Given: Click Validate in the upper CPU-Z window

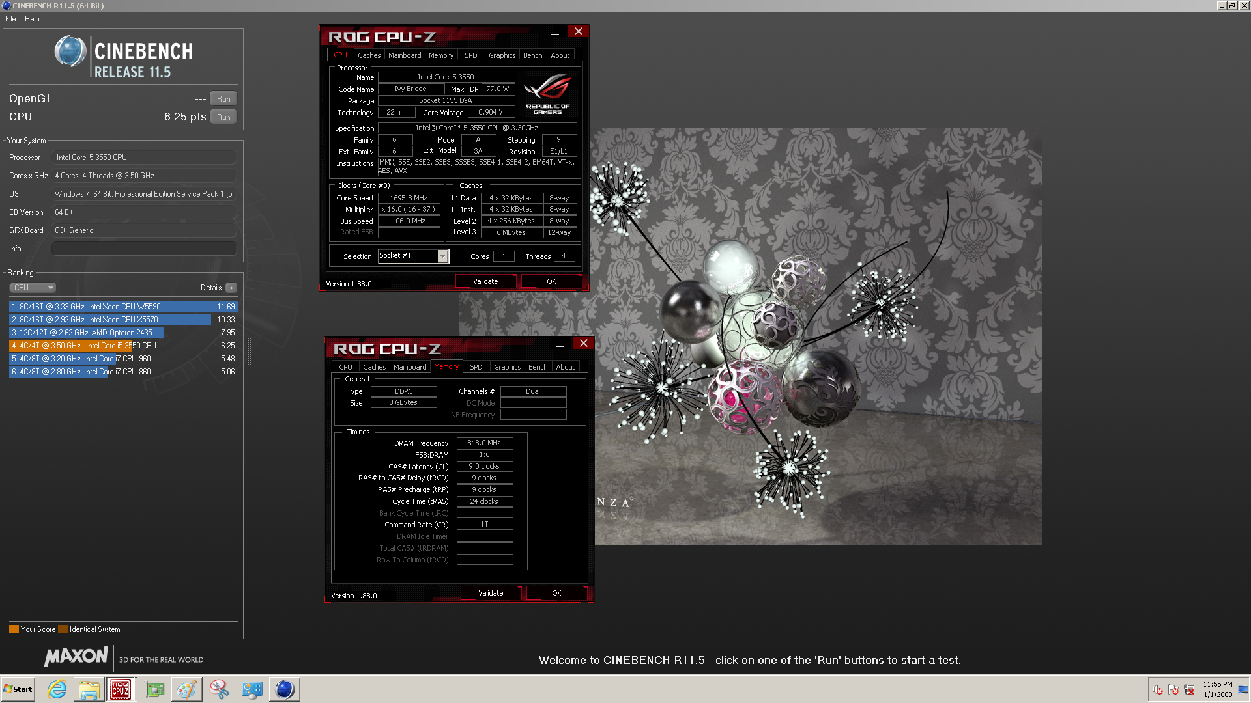Looking at the screenshot, I should (x=485, y=281).
